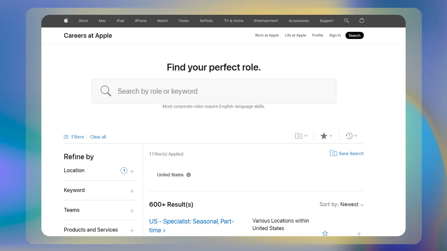Click the chevron next to history clock
Image resolution: width=447 pixels, height=251 pixels.
point(356,136)
